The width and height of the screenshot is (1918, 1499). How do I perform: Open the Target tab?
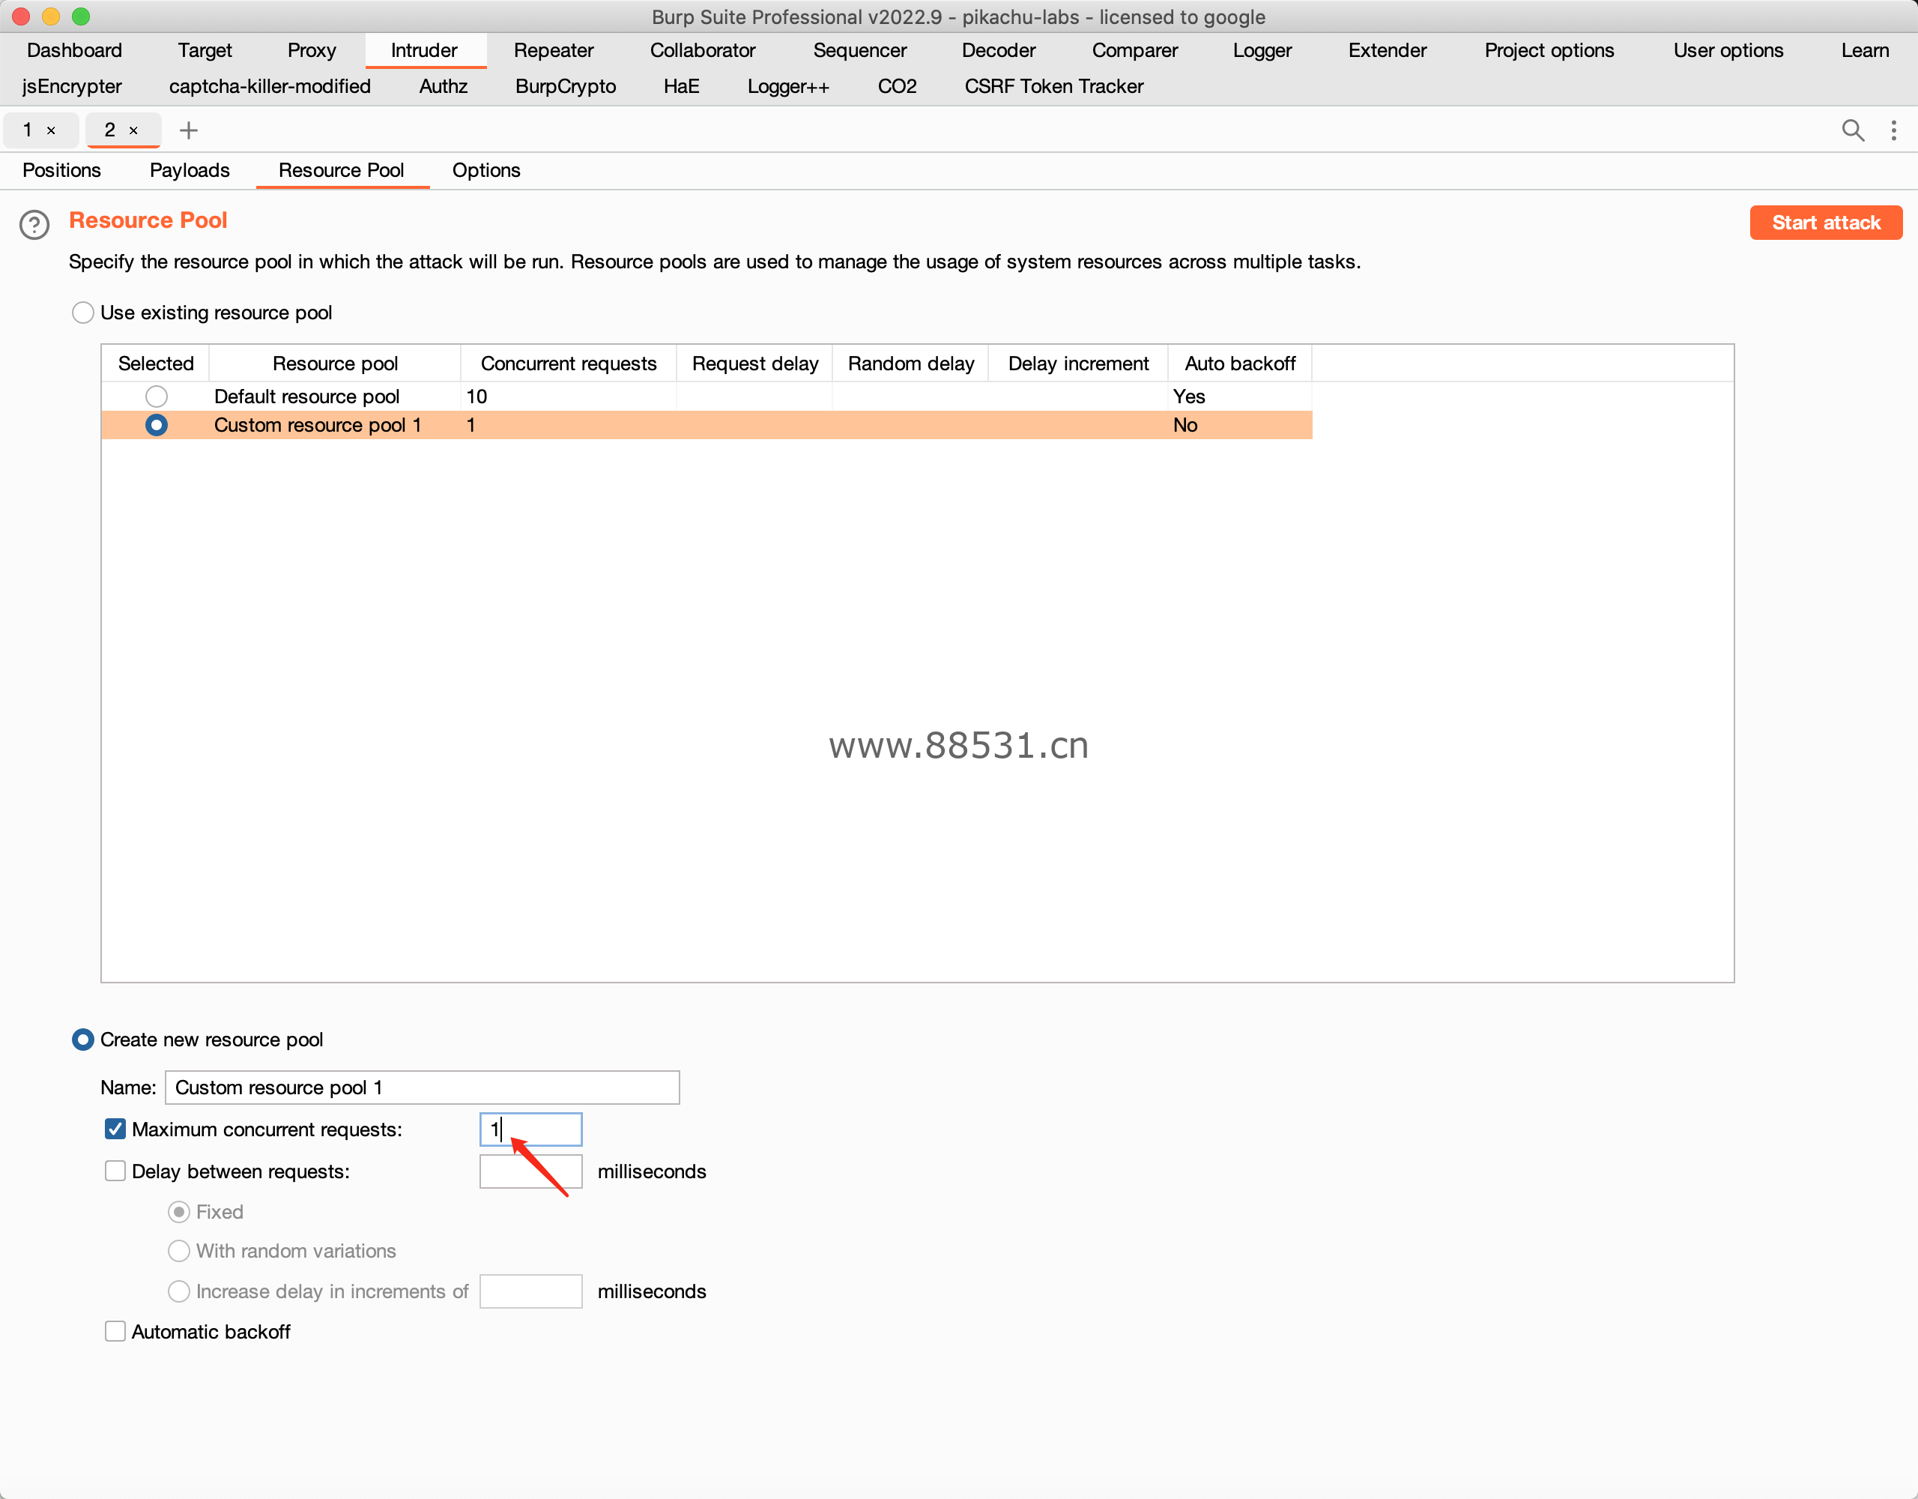pos(205,50)
